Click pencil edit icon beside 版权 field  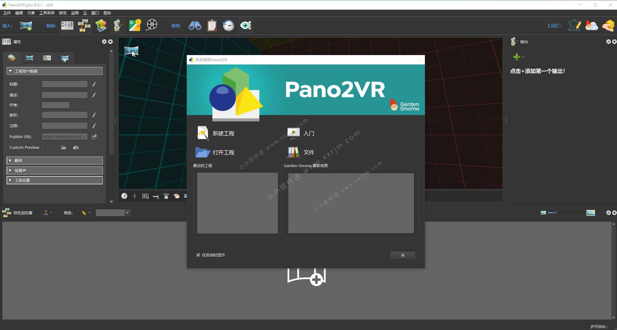click(x=94, y=115)
